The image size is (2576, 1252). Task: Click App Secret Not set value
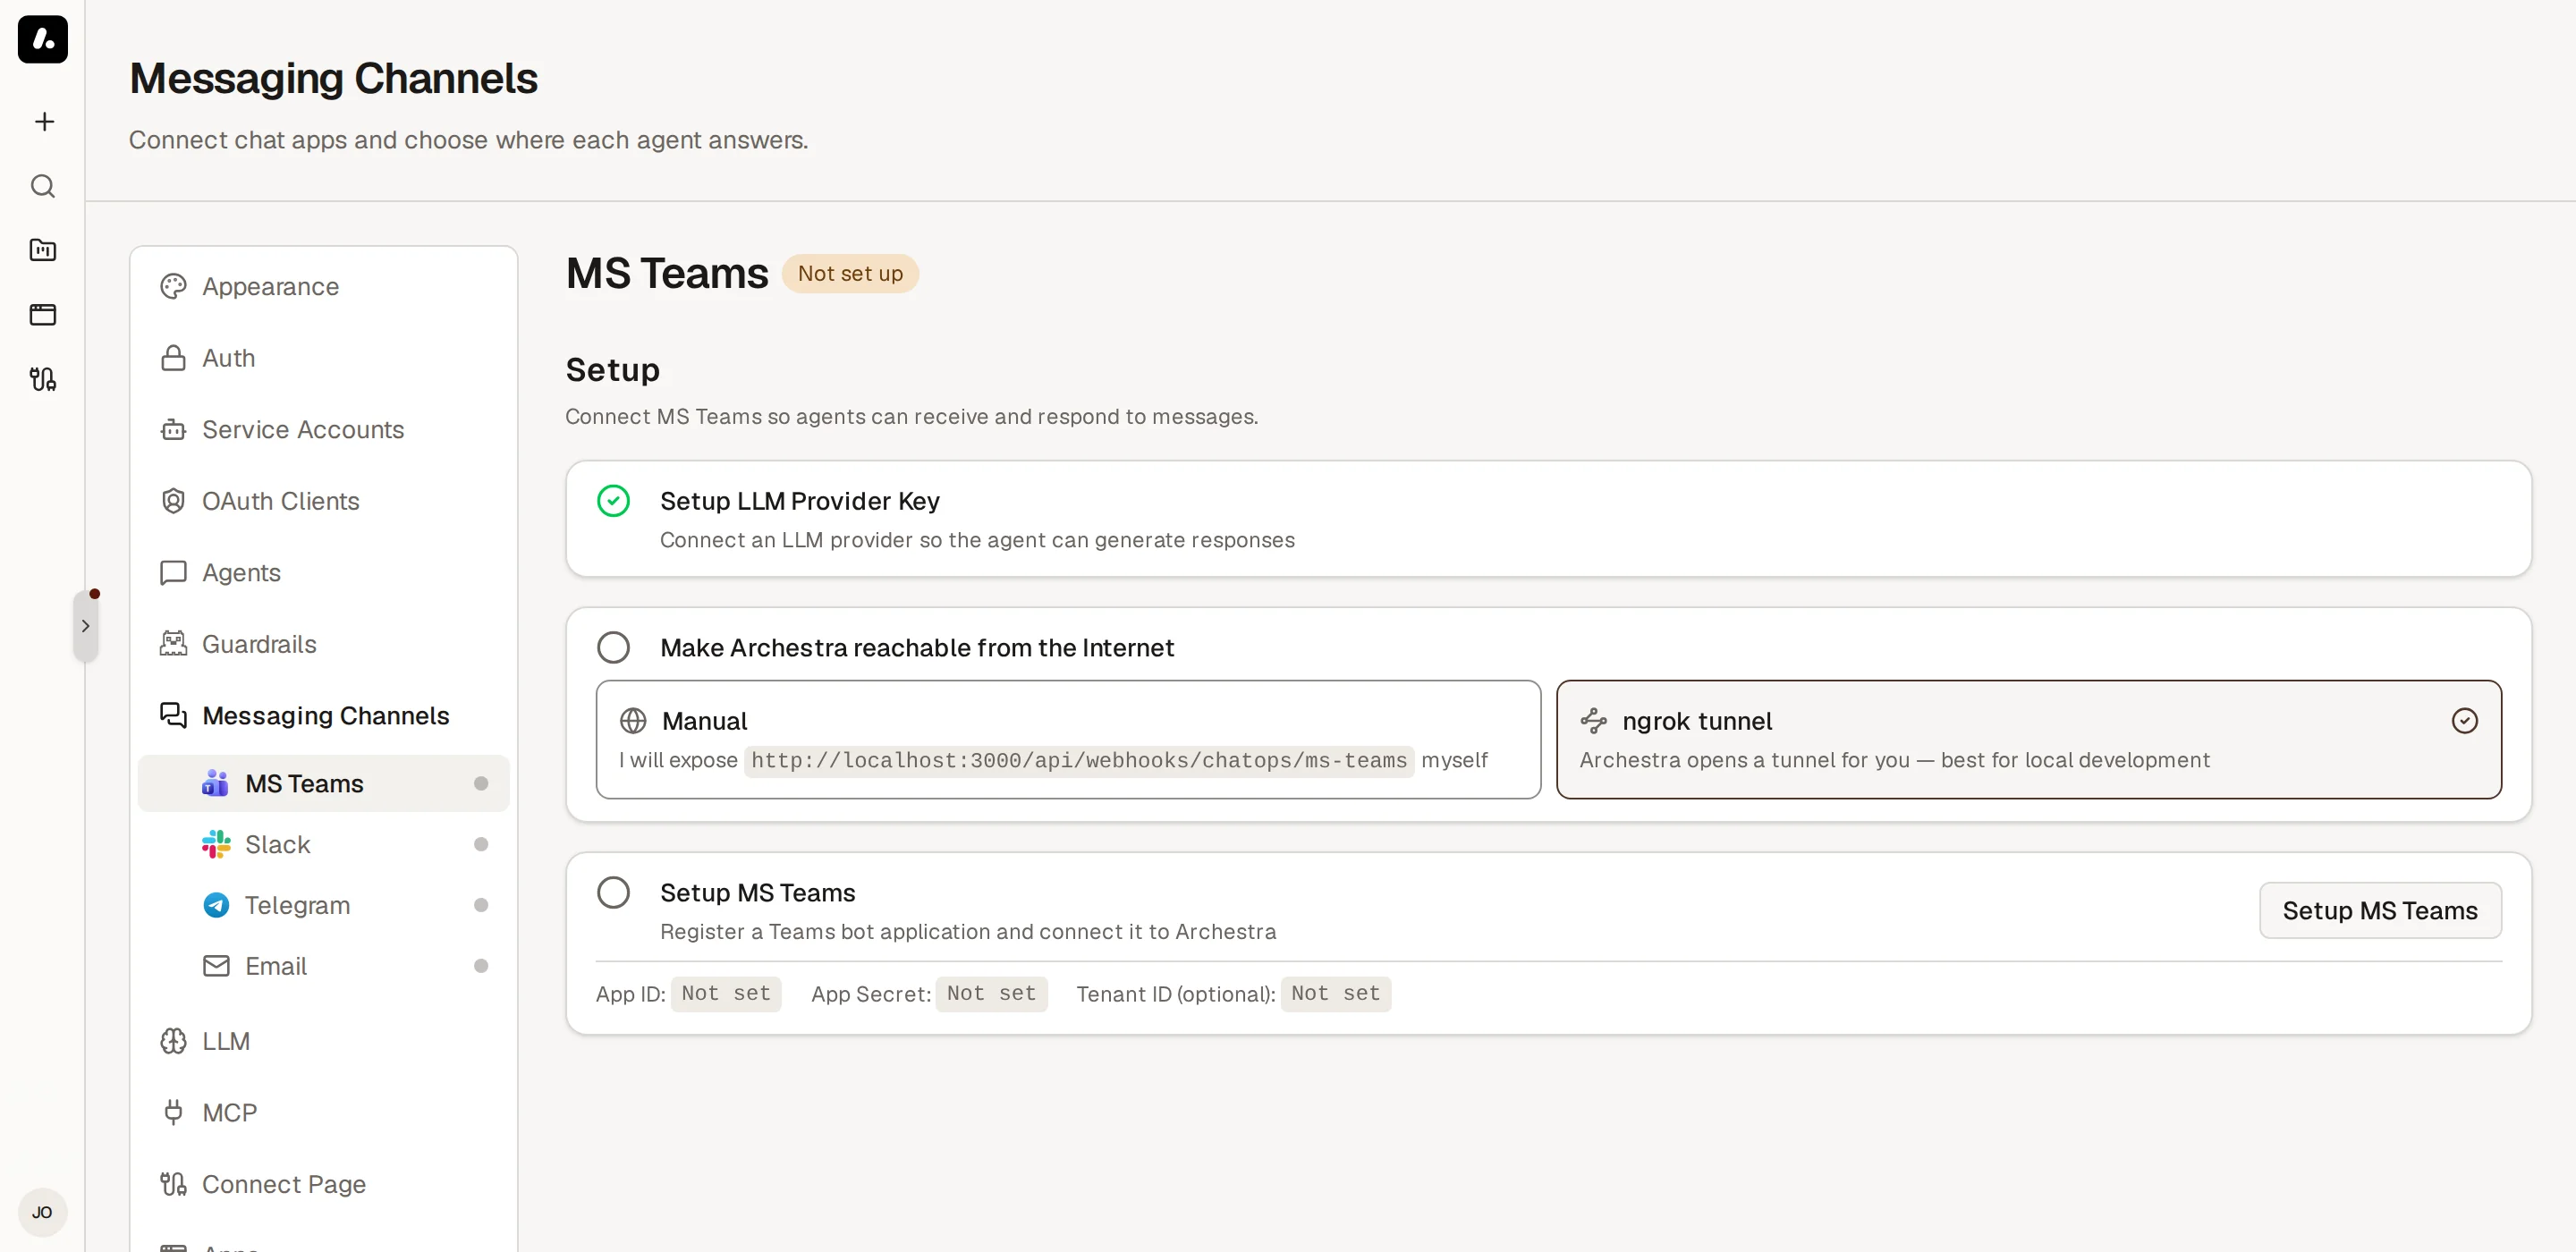[x=991, y=994]
